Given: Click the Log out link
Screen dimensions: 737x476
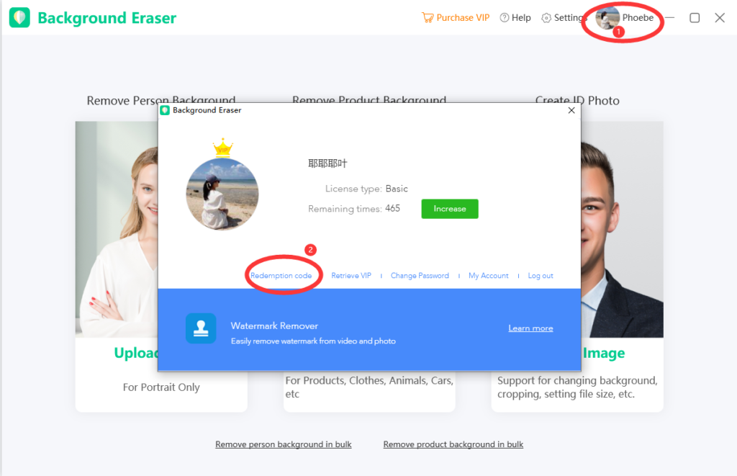Looking at the screenshot, I should [x=541, y=276].
